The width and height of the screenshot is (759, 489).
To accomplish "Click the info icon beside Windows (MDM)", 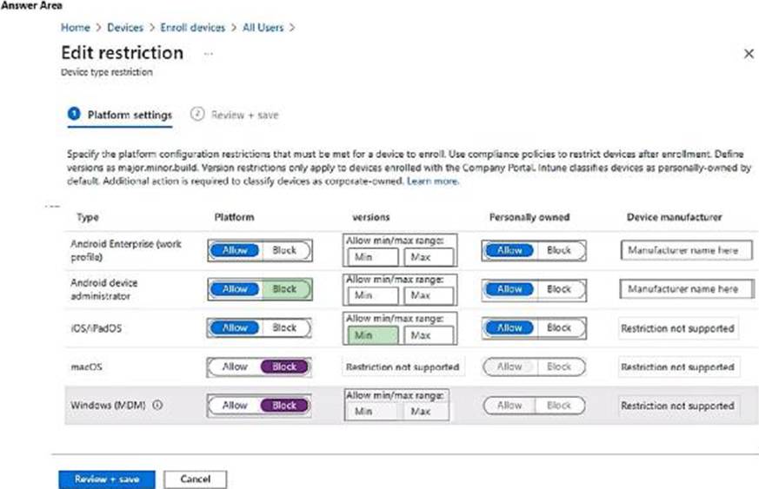I will 158,405.
